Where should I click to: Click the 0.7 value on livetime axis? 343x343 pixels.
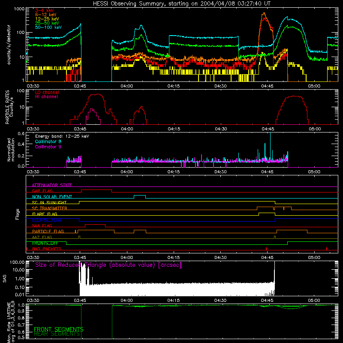point(21,325)
